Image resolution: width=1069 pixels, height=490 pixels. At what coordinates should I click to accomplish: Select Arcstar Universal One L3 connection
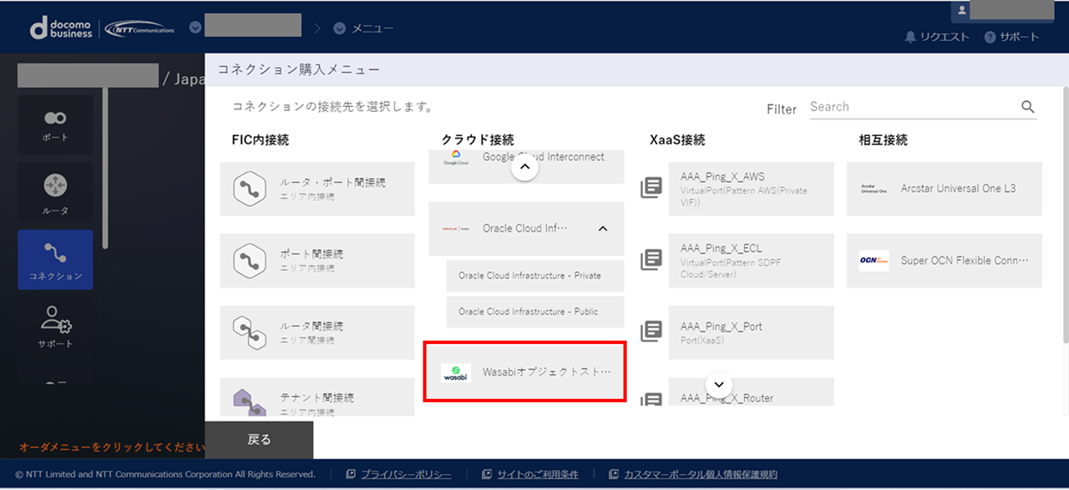tap(945, 189)
